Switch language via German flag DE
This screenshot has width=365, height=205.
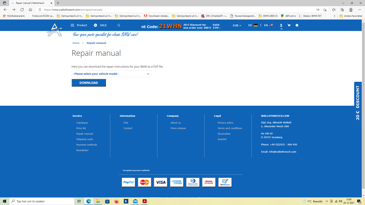253,25
